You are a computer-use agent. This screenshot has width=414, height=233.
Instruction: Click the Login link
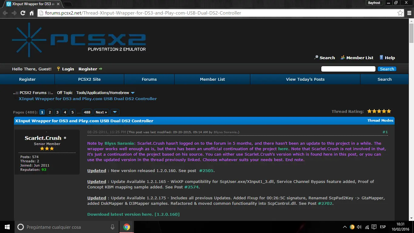click(68, 69)
